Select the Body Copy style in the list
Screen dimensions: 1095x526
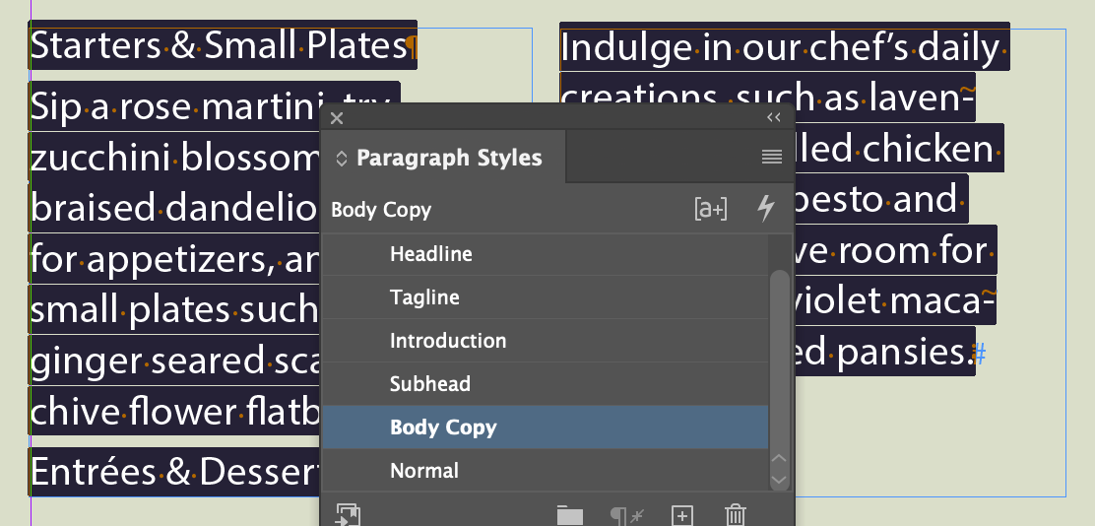tap(545, 427)
